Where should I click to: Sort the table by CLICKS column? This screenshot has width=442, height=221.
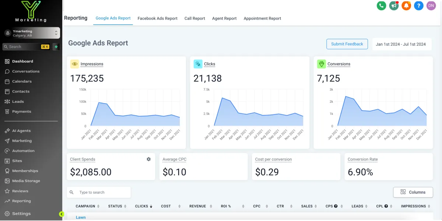(x=144, y=206)
